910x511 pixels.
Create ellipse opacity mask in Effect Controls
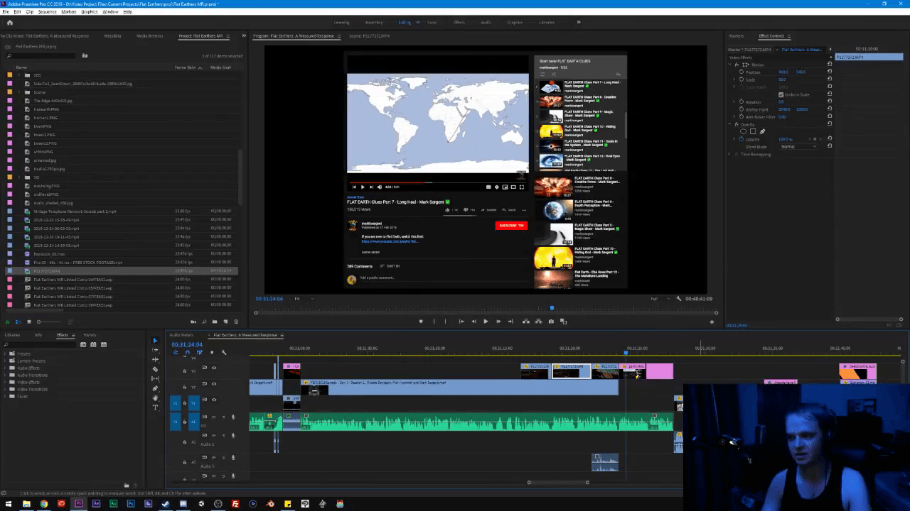(744, 131)
